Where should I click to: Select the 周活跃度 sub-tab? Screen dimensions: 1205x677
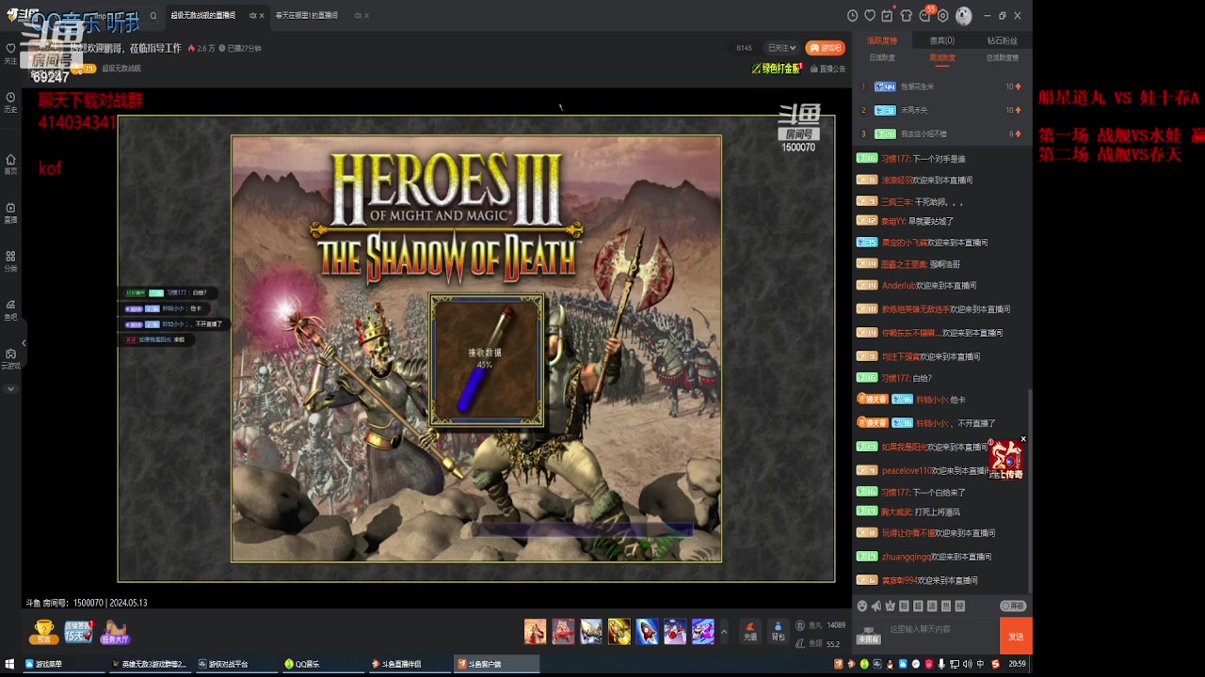point(942,57)
